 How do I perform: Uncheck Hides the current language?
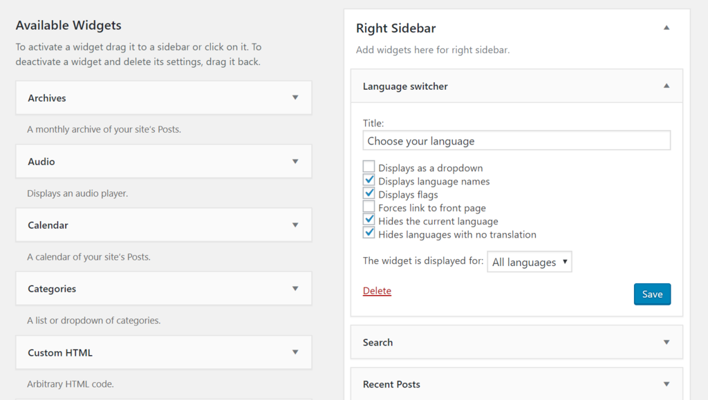[x=369, y=220]
